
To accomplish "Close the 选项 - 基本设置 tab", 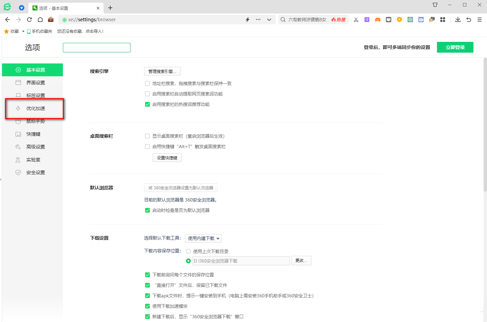I will click(98, 8).
